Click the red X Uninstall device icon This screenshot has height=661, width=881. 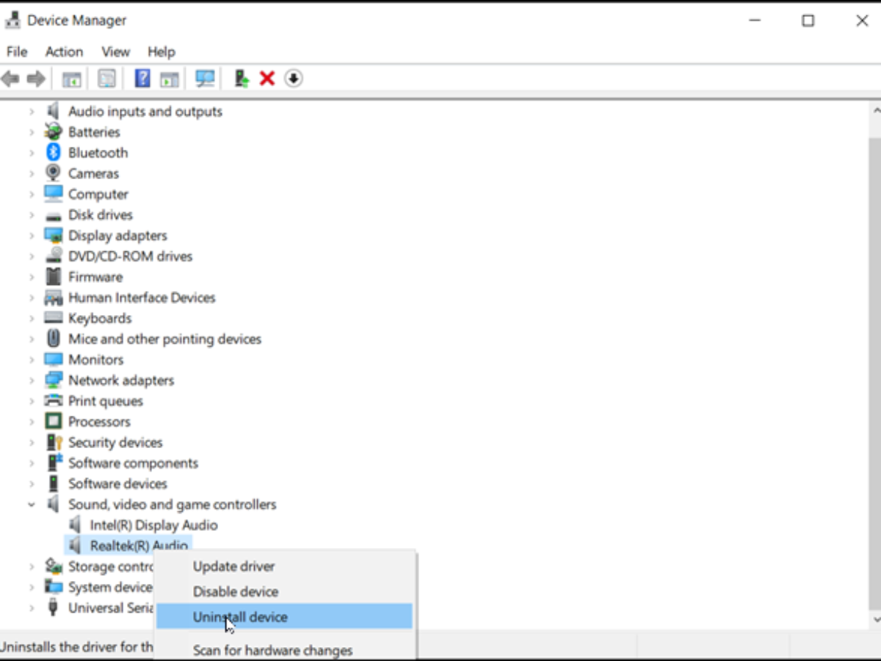[267, 79]
